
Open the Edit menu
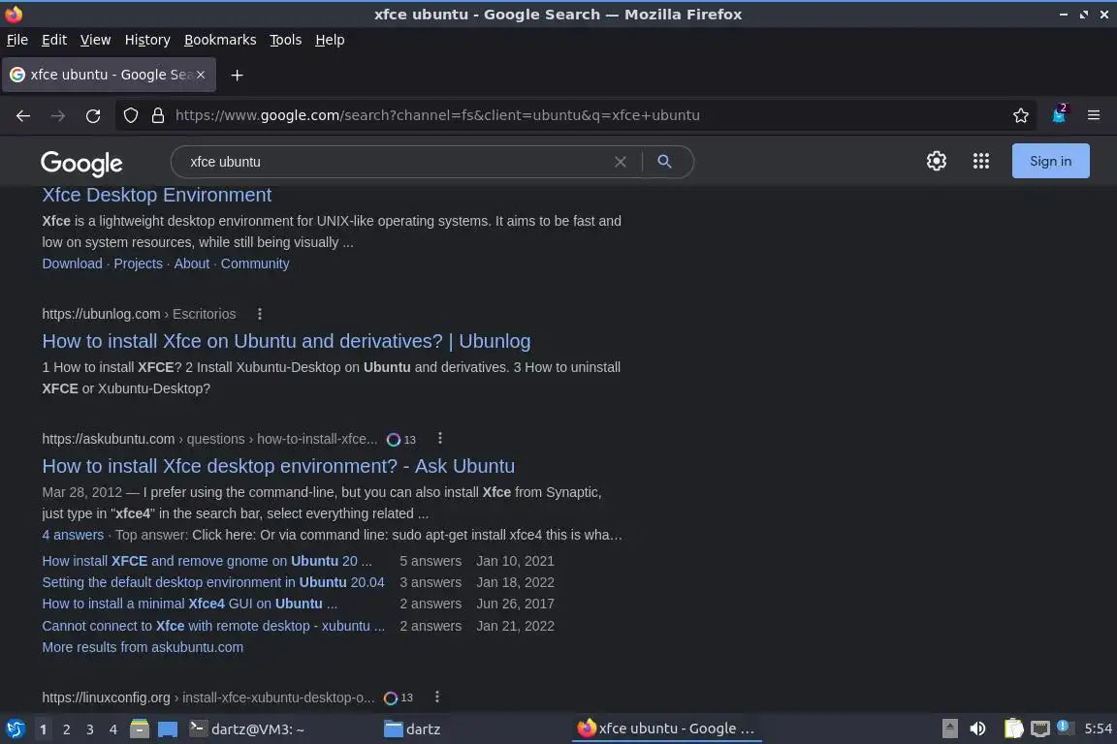[x=54, y=40]
